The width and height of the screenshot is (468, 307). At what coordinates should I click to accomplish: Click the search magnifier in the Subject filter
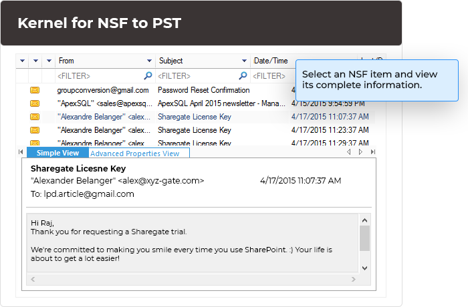(x=243, y=75)
